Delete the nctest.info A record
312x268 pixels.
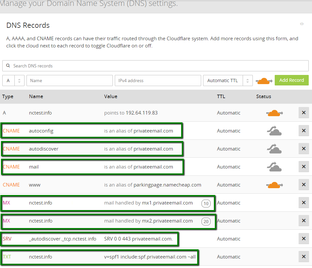click(303, 113)
